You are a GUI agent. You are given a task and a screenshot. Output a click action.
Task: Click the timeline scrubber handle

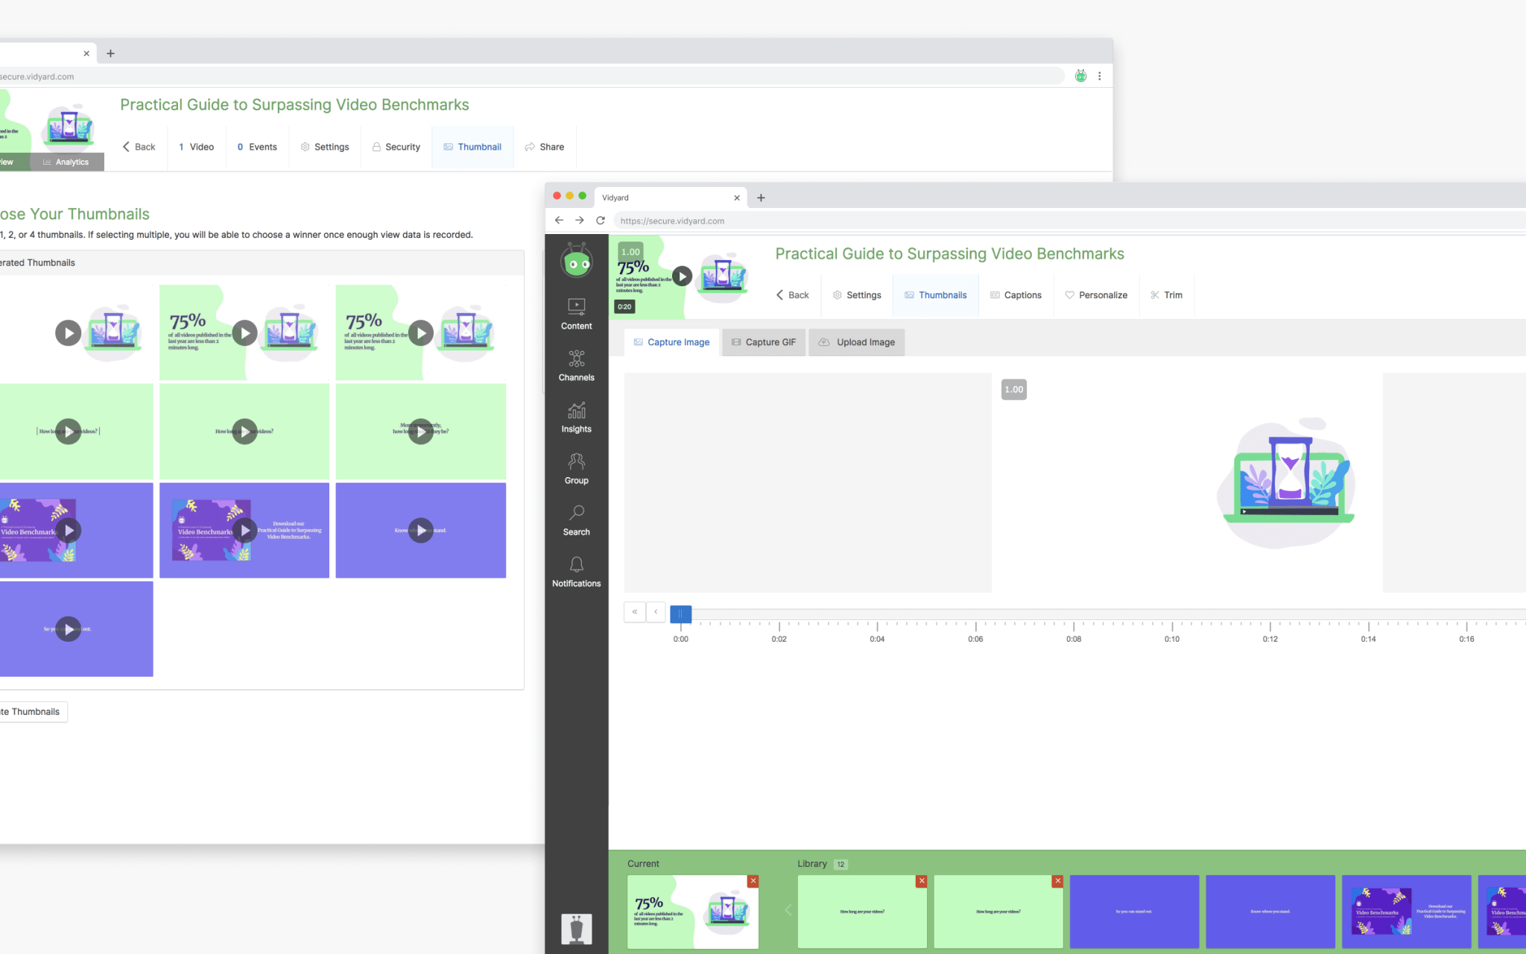coord(681,613)
